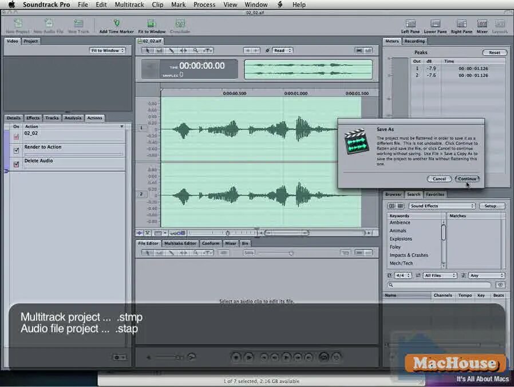
Task: Select the Ambience keyword
Action: click(x=400, y=223)
